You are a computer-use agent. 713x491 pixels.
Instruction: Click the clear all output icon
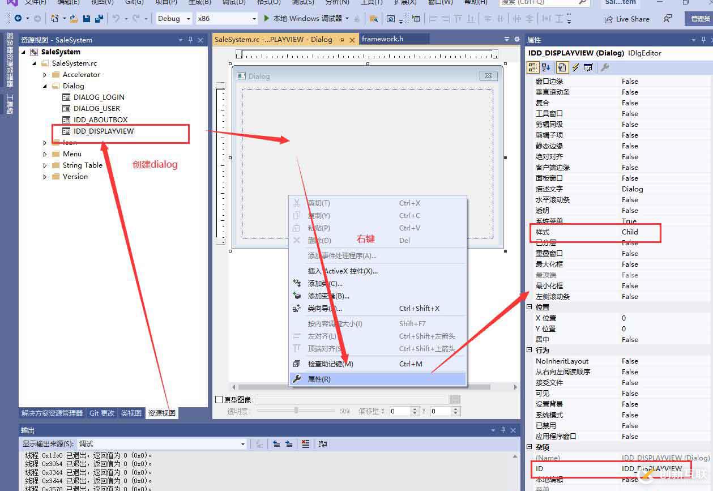point(306,444)
